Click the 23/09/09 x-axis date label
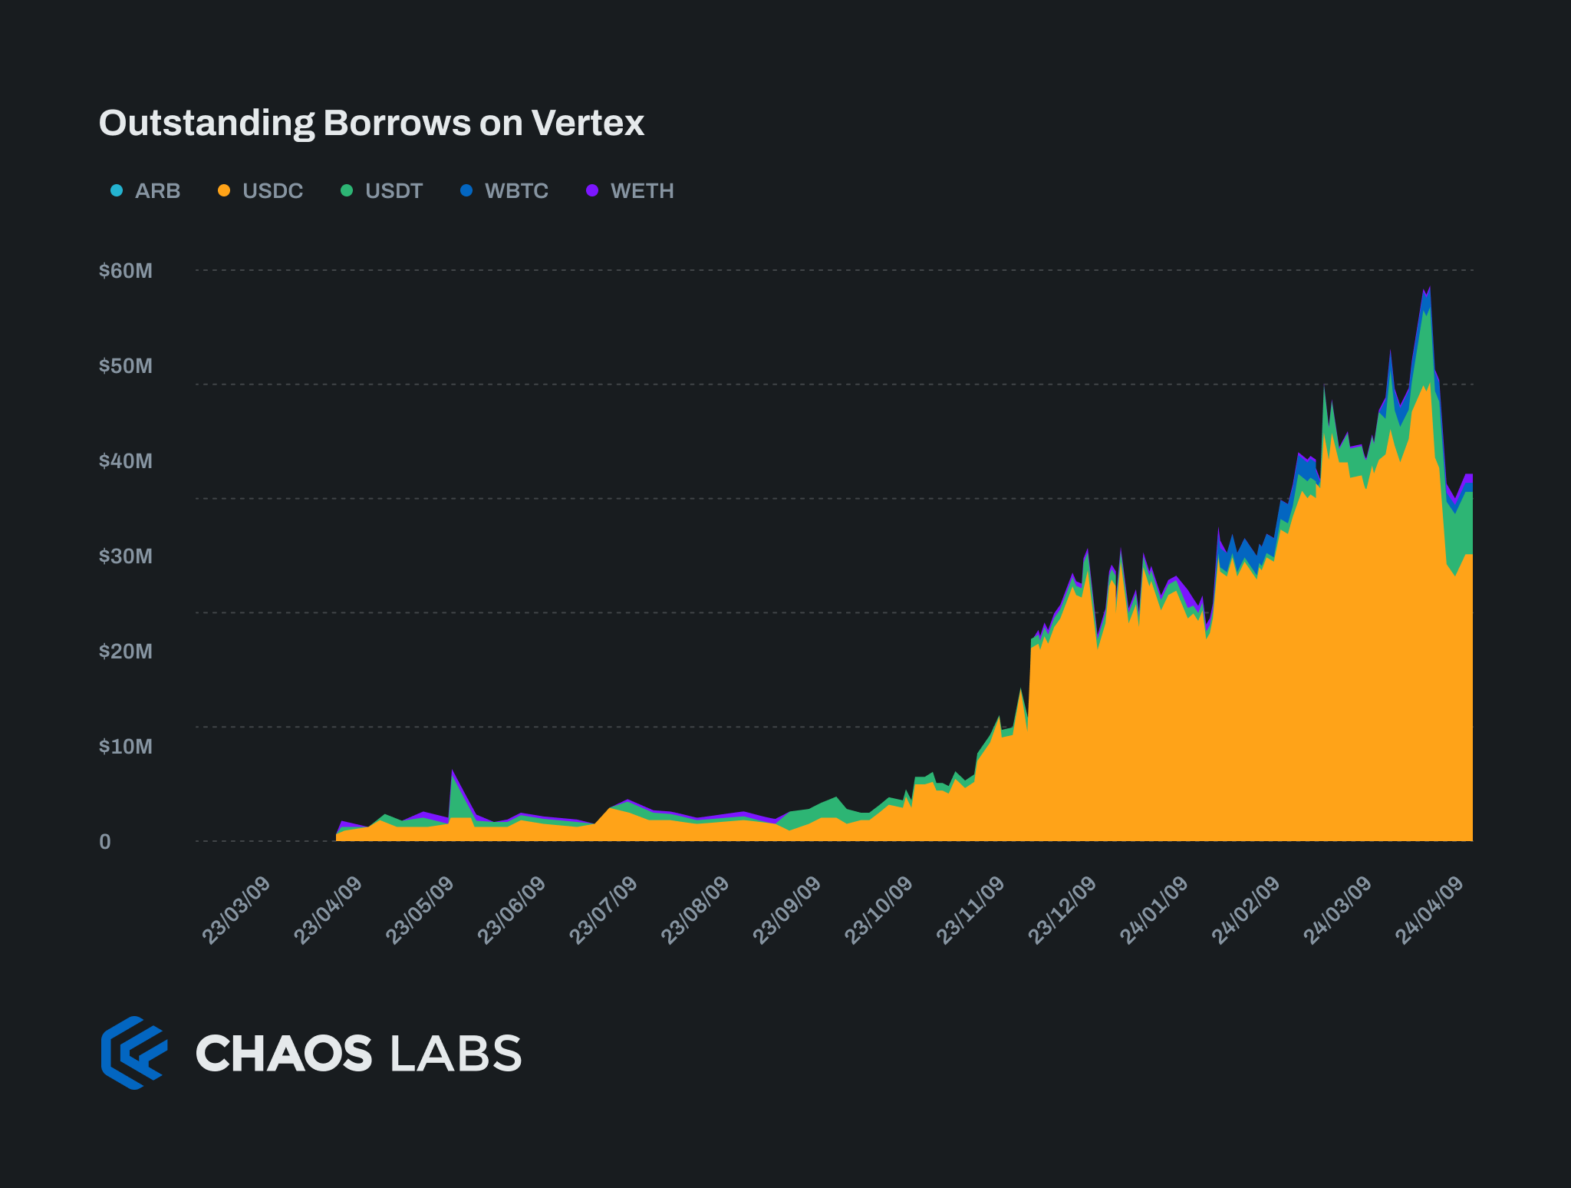The height and width of the screenshot is (1188, 1571). [x=786, y=910]
